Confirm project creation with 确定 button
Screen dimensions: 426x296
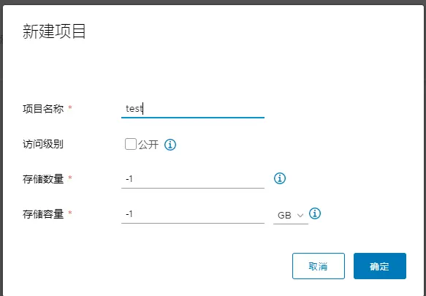click(380, 266)
